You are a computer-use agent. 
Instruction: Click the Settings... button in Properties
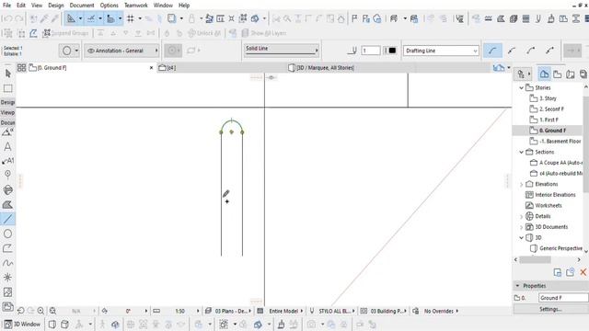tap(550, 309)
